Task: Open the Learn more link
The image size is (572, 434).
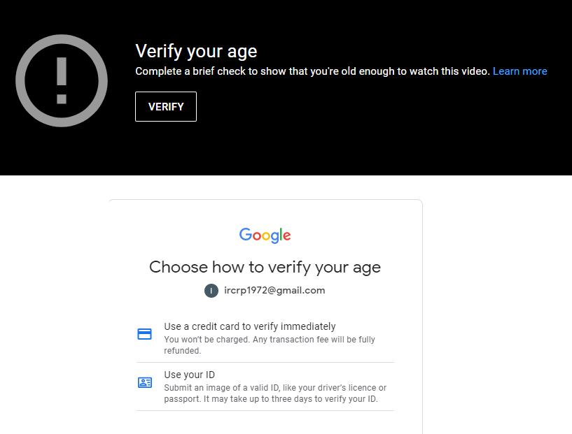Action: pyautogui.click(x=519, y=71)
